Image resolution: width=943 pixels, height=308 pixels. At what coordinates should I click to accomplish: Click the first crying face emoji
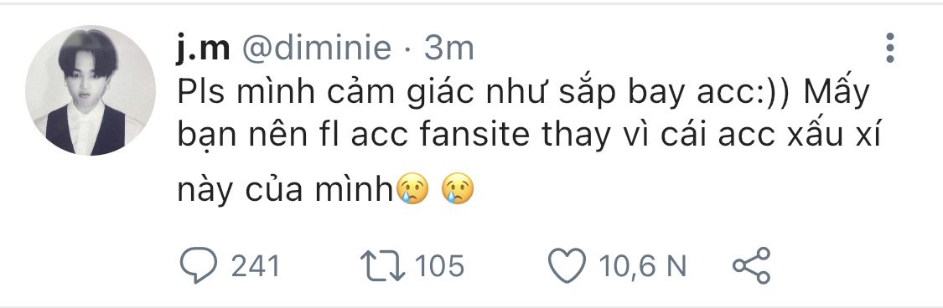[412, 189]
